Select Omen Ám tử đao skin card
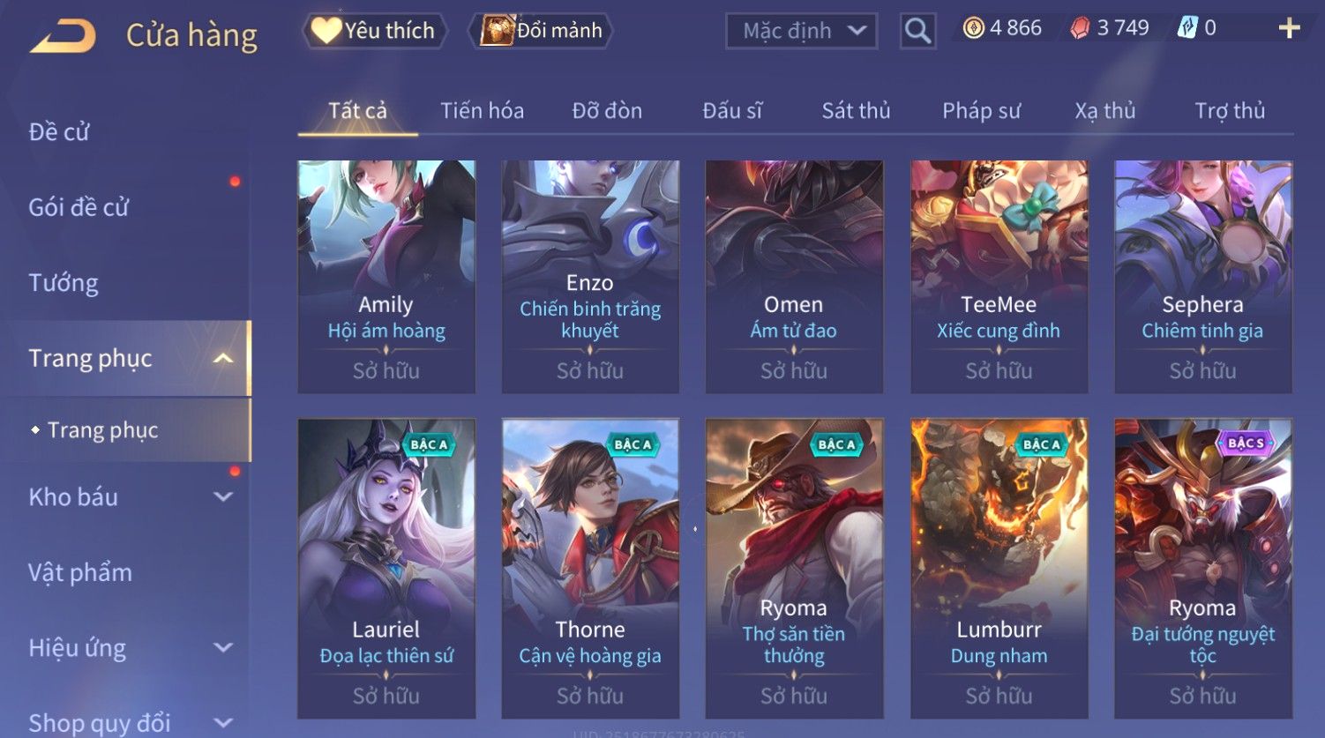This screenshot has height=738, width=1325. pyautogui.click(x=794, y=276)
